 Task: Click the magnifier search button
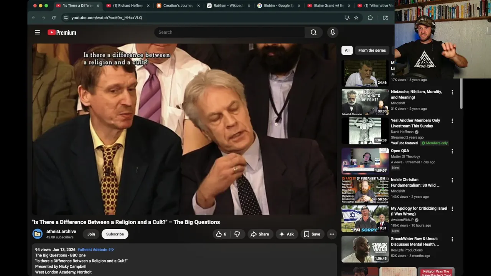point(313,32)
